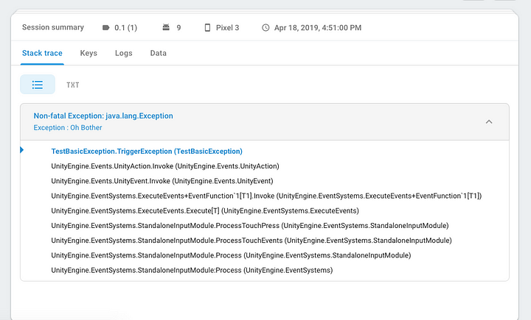Select the StandaloneInputModule:Process last frame
Screen dimensions: 531x320
click(192, 270)
